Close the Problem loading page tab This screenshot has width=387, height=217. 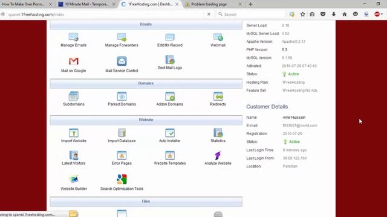(240, 4)
